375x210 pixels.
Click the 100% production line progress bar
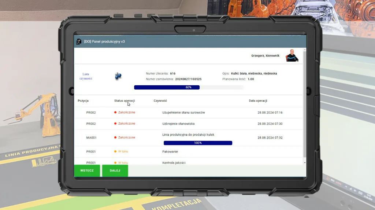[x=198, y=143]
